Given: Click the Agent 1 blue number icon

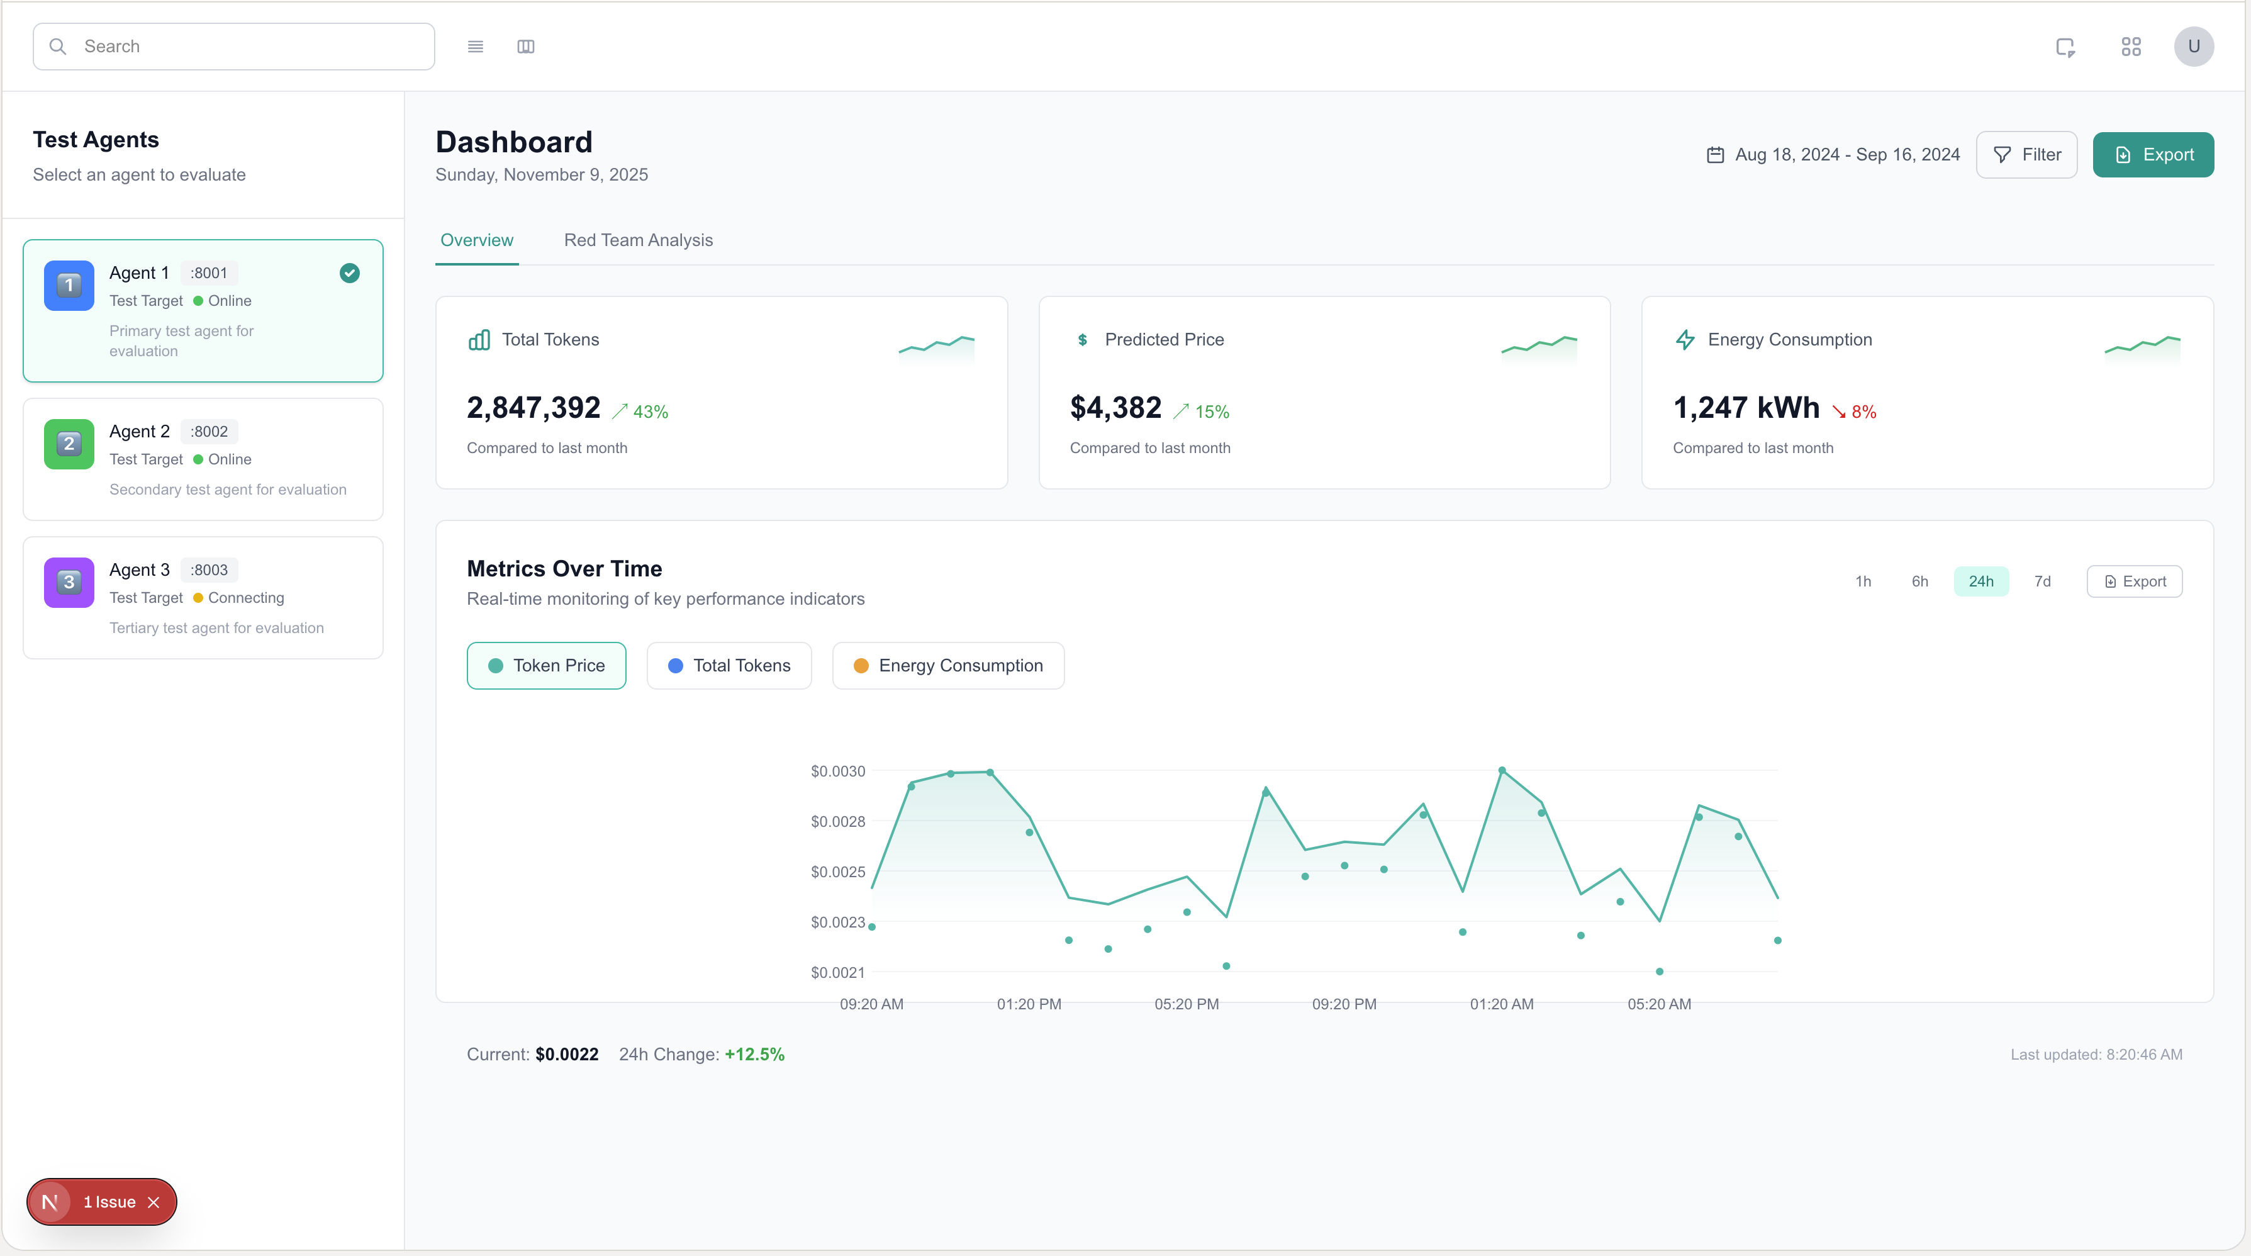Looking at the screenshot, I should pos(69,285).
